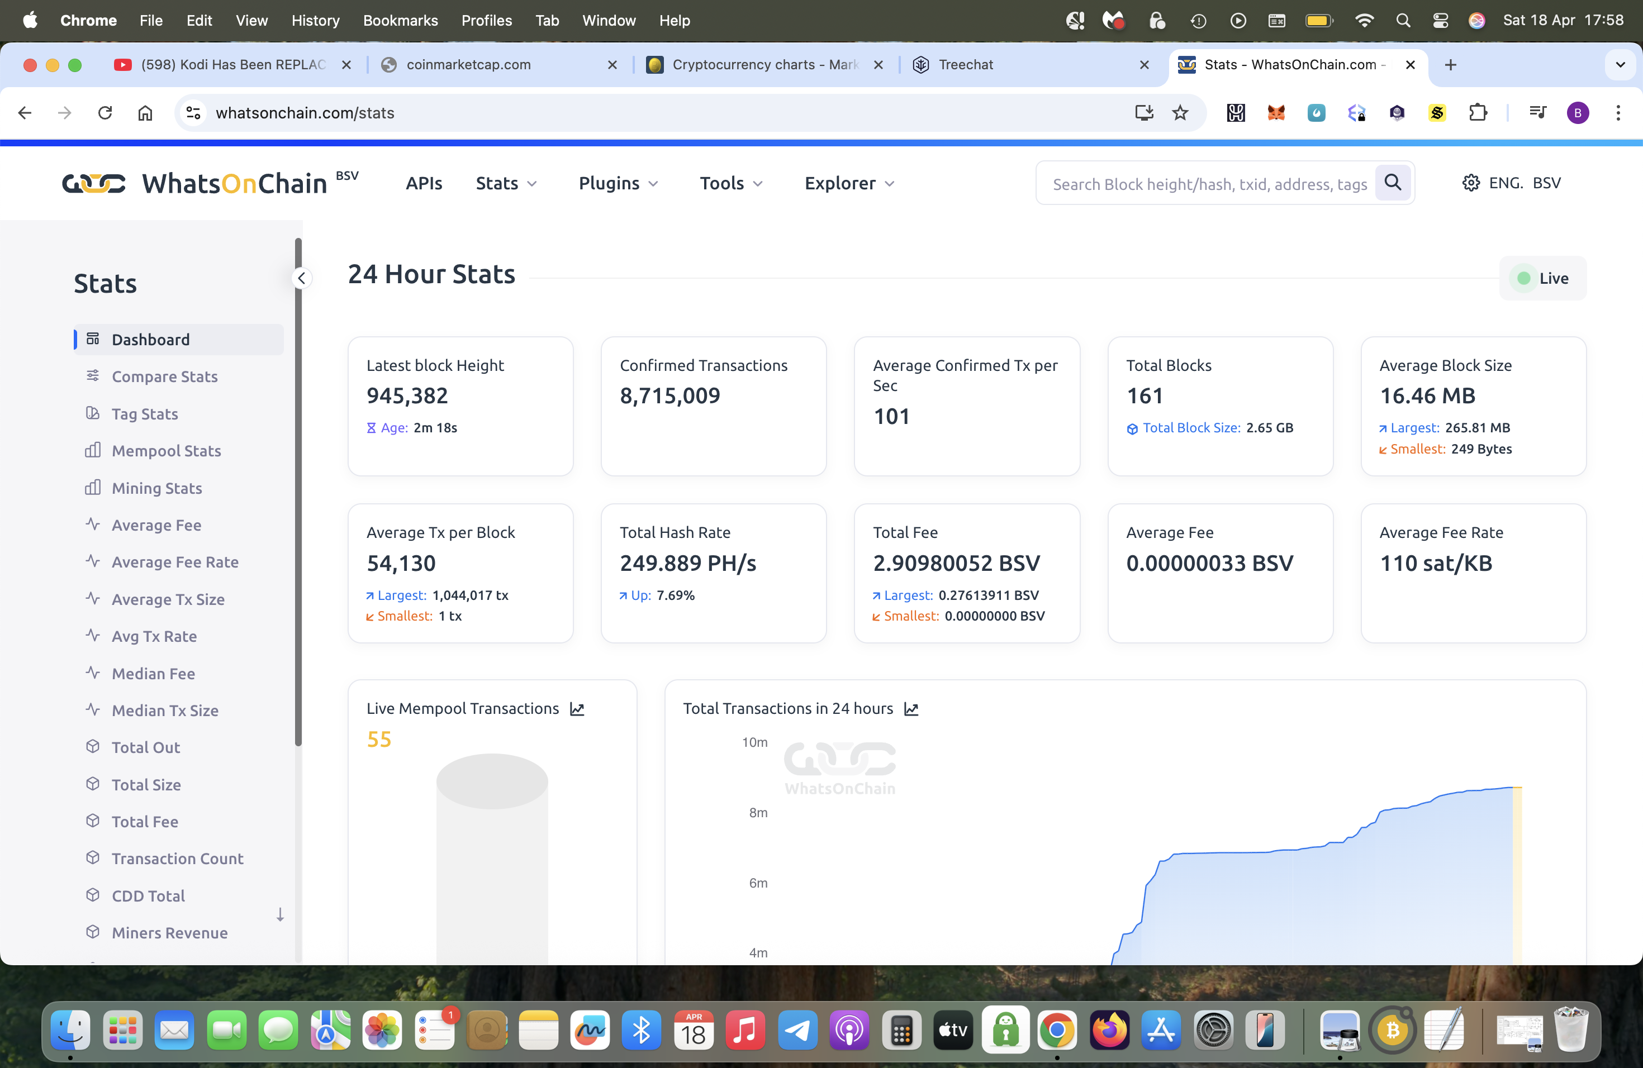
Task: Click the back navigation arrow
Action: click(x=25, y=112)
